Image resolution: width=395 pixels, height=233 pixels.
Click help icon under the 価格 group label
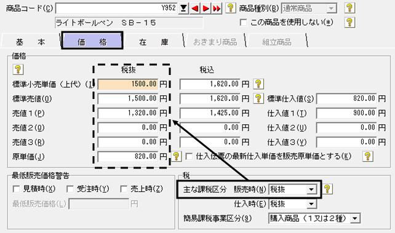(18, 69)
